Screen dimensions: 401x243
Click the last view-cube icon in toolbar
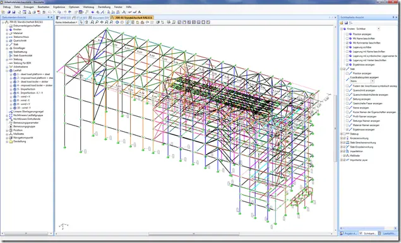click(208, 22)
